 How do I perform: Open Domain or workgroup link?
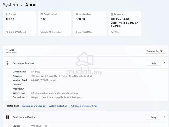[x=34, y=106]
